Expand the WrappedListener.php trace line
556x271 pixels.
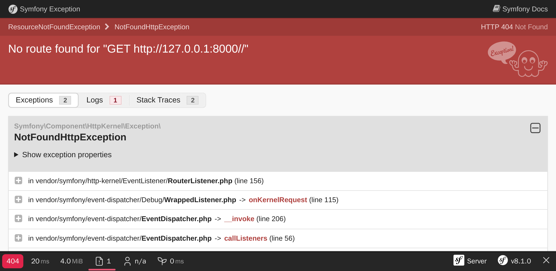coord(18,199)
